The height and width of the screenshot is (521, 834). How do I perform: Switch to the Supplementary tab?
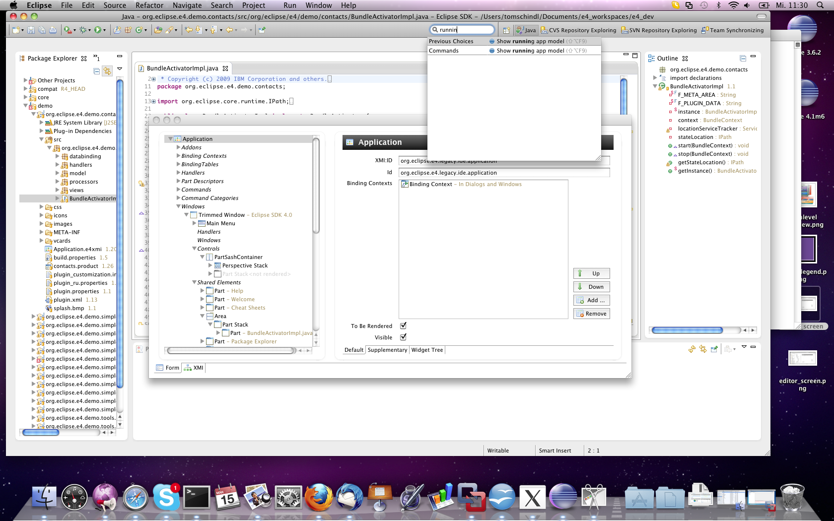pyautogui.click(x=387, y=350)
